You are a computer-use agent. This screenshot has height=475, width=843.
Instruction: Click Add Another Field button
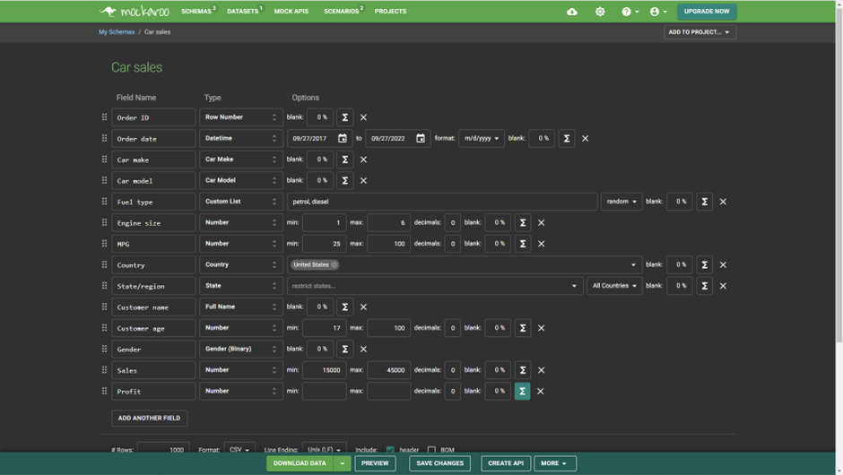click(150, 418)
